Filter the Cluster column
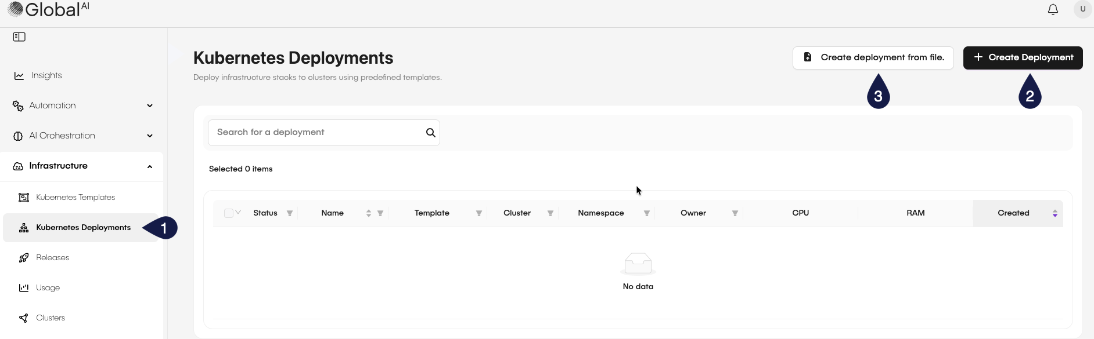This screenshot has width=1094, height=339. (x=550, y=213)
